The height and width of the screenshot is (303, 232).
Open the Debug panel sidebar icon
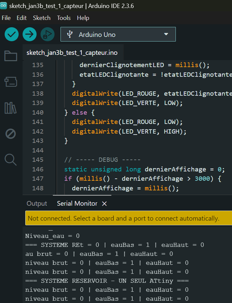point(11,134)
